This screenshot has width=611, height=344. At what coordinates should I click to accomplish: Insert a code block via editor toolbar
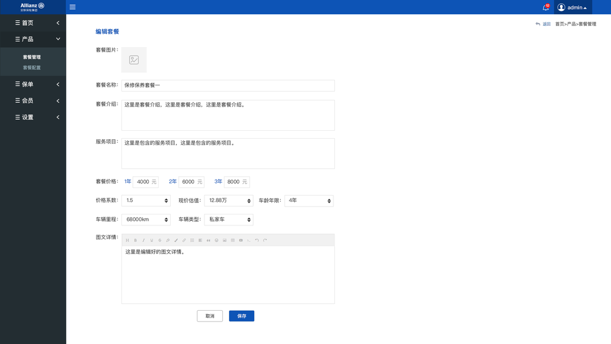click(x=249, y=240)
